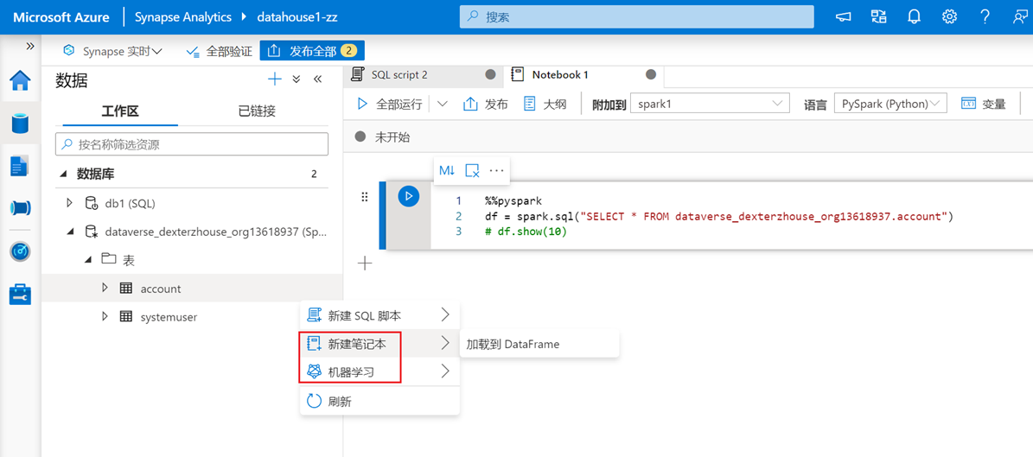This screenshot has width=1033, height=457.
Task: Select the account table row
Action: click(x=193, y=289)
